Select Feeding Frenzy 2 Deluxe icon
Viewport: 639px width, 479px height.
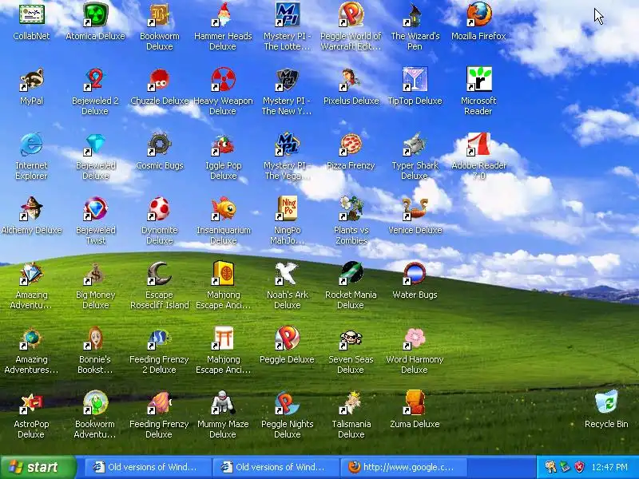pyautogui.click(x=159, y=338)
